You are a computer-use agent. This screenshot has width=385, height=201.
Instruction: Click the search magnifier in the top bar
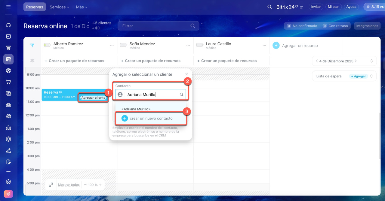269,7
